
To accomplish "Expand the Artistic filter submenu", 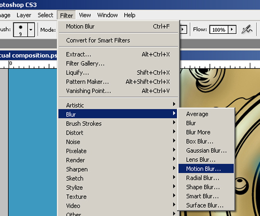I will pyautogui.click(x=118, y=105).
